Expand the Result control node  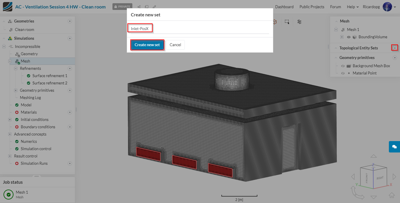(x=10, y=156)
